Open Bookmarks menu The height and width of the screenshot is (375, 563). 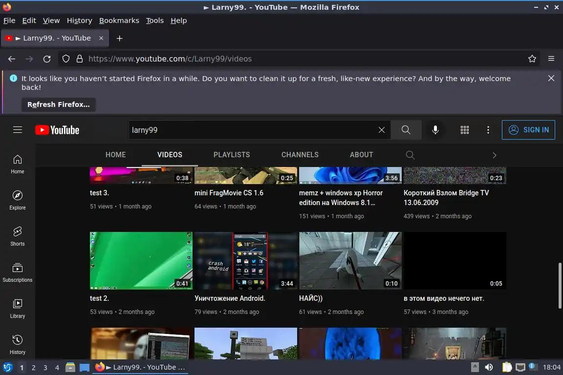click(x=119, y=21)
